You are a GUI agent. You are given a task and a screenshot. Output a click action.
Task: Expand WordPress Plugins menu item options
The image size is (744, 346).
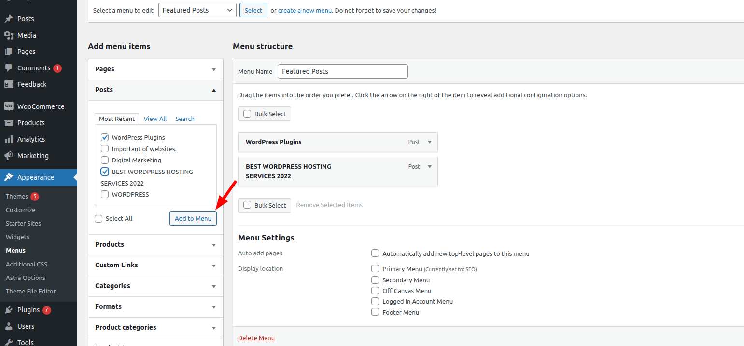click(430, 142)
